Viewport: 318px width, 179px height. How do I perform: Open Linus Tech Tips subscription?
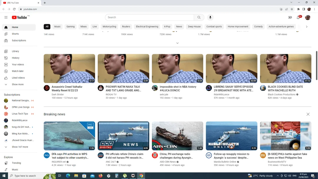pyautogui.click(x=19, y=114)
